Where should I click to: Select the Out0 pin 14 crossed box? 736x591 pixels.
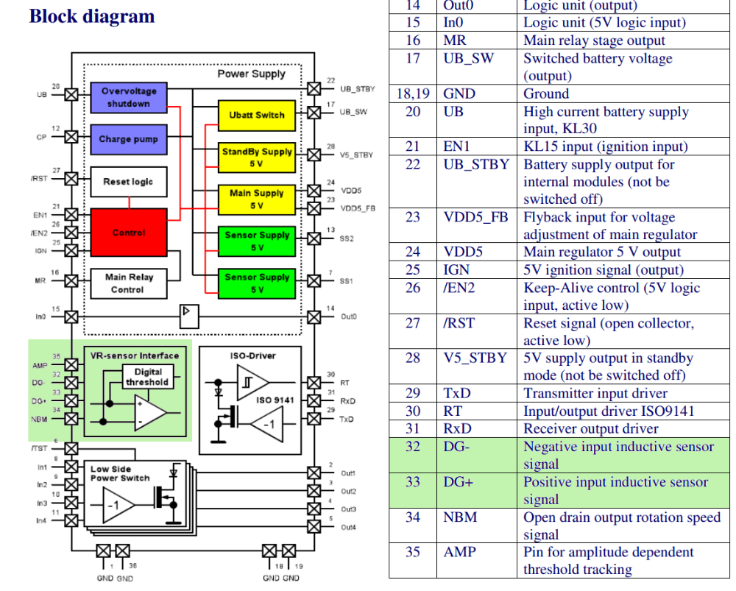314,317
